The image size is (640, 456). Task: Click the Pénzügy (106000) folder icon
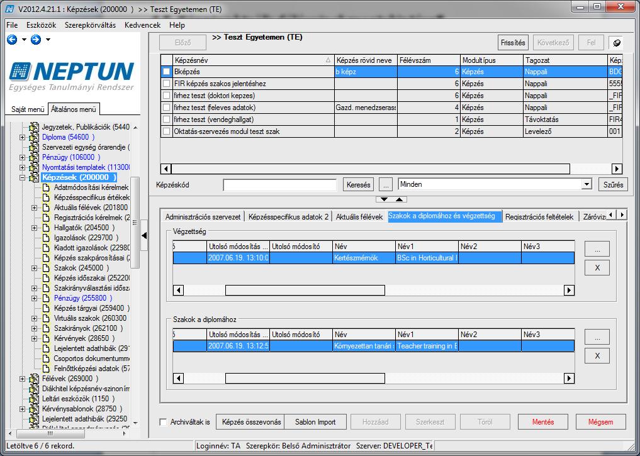tap(35, 157)
